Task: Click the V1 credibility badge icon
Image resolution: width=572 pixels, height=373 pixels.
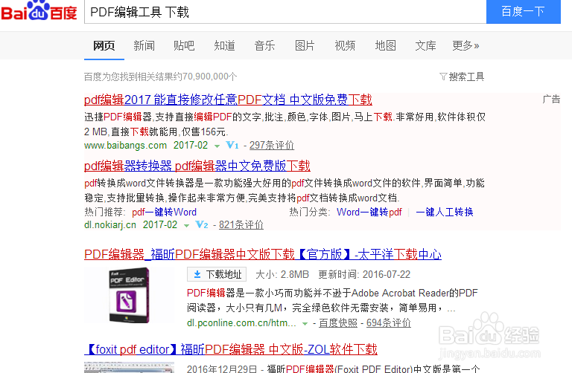Action: click(x=232, y=145)
